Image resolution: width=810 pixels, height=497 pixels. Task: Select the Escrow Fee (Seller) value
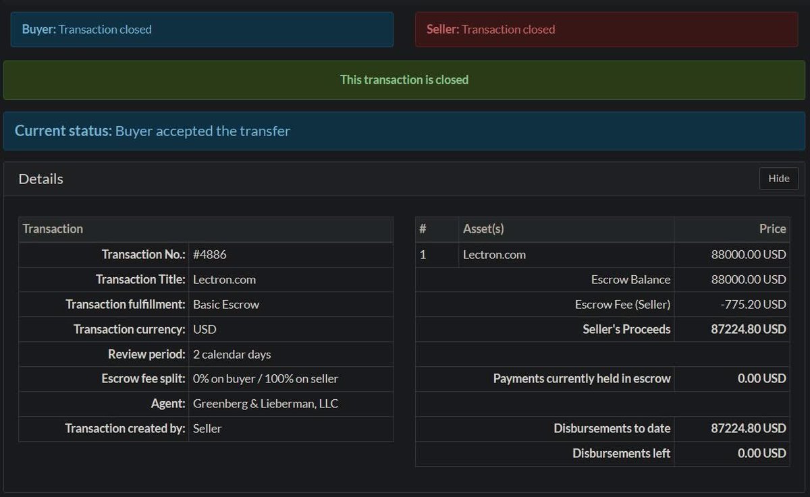point(755,304)
